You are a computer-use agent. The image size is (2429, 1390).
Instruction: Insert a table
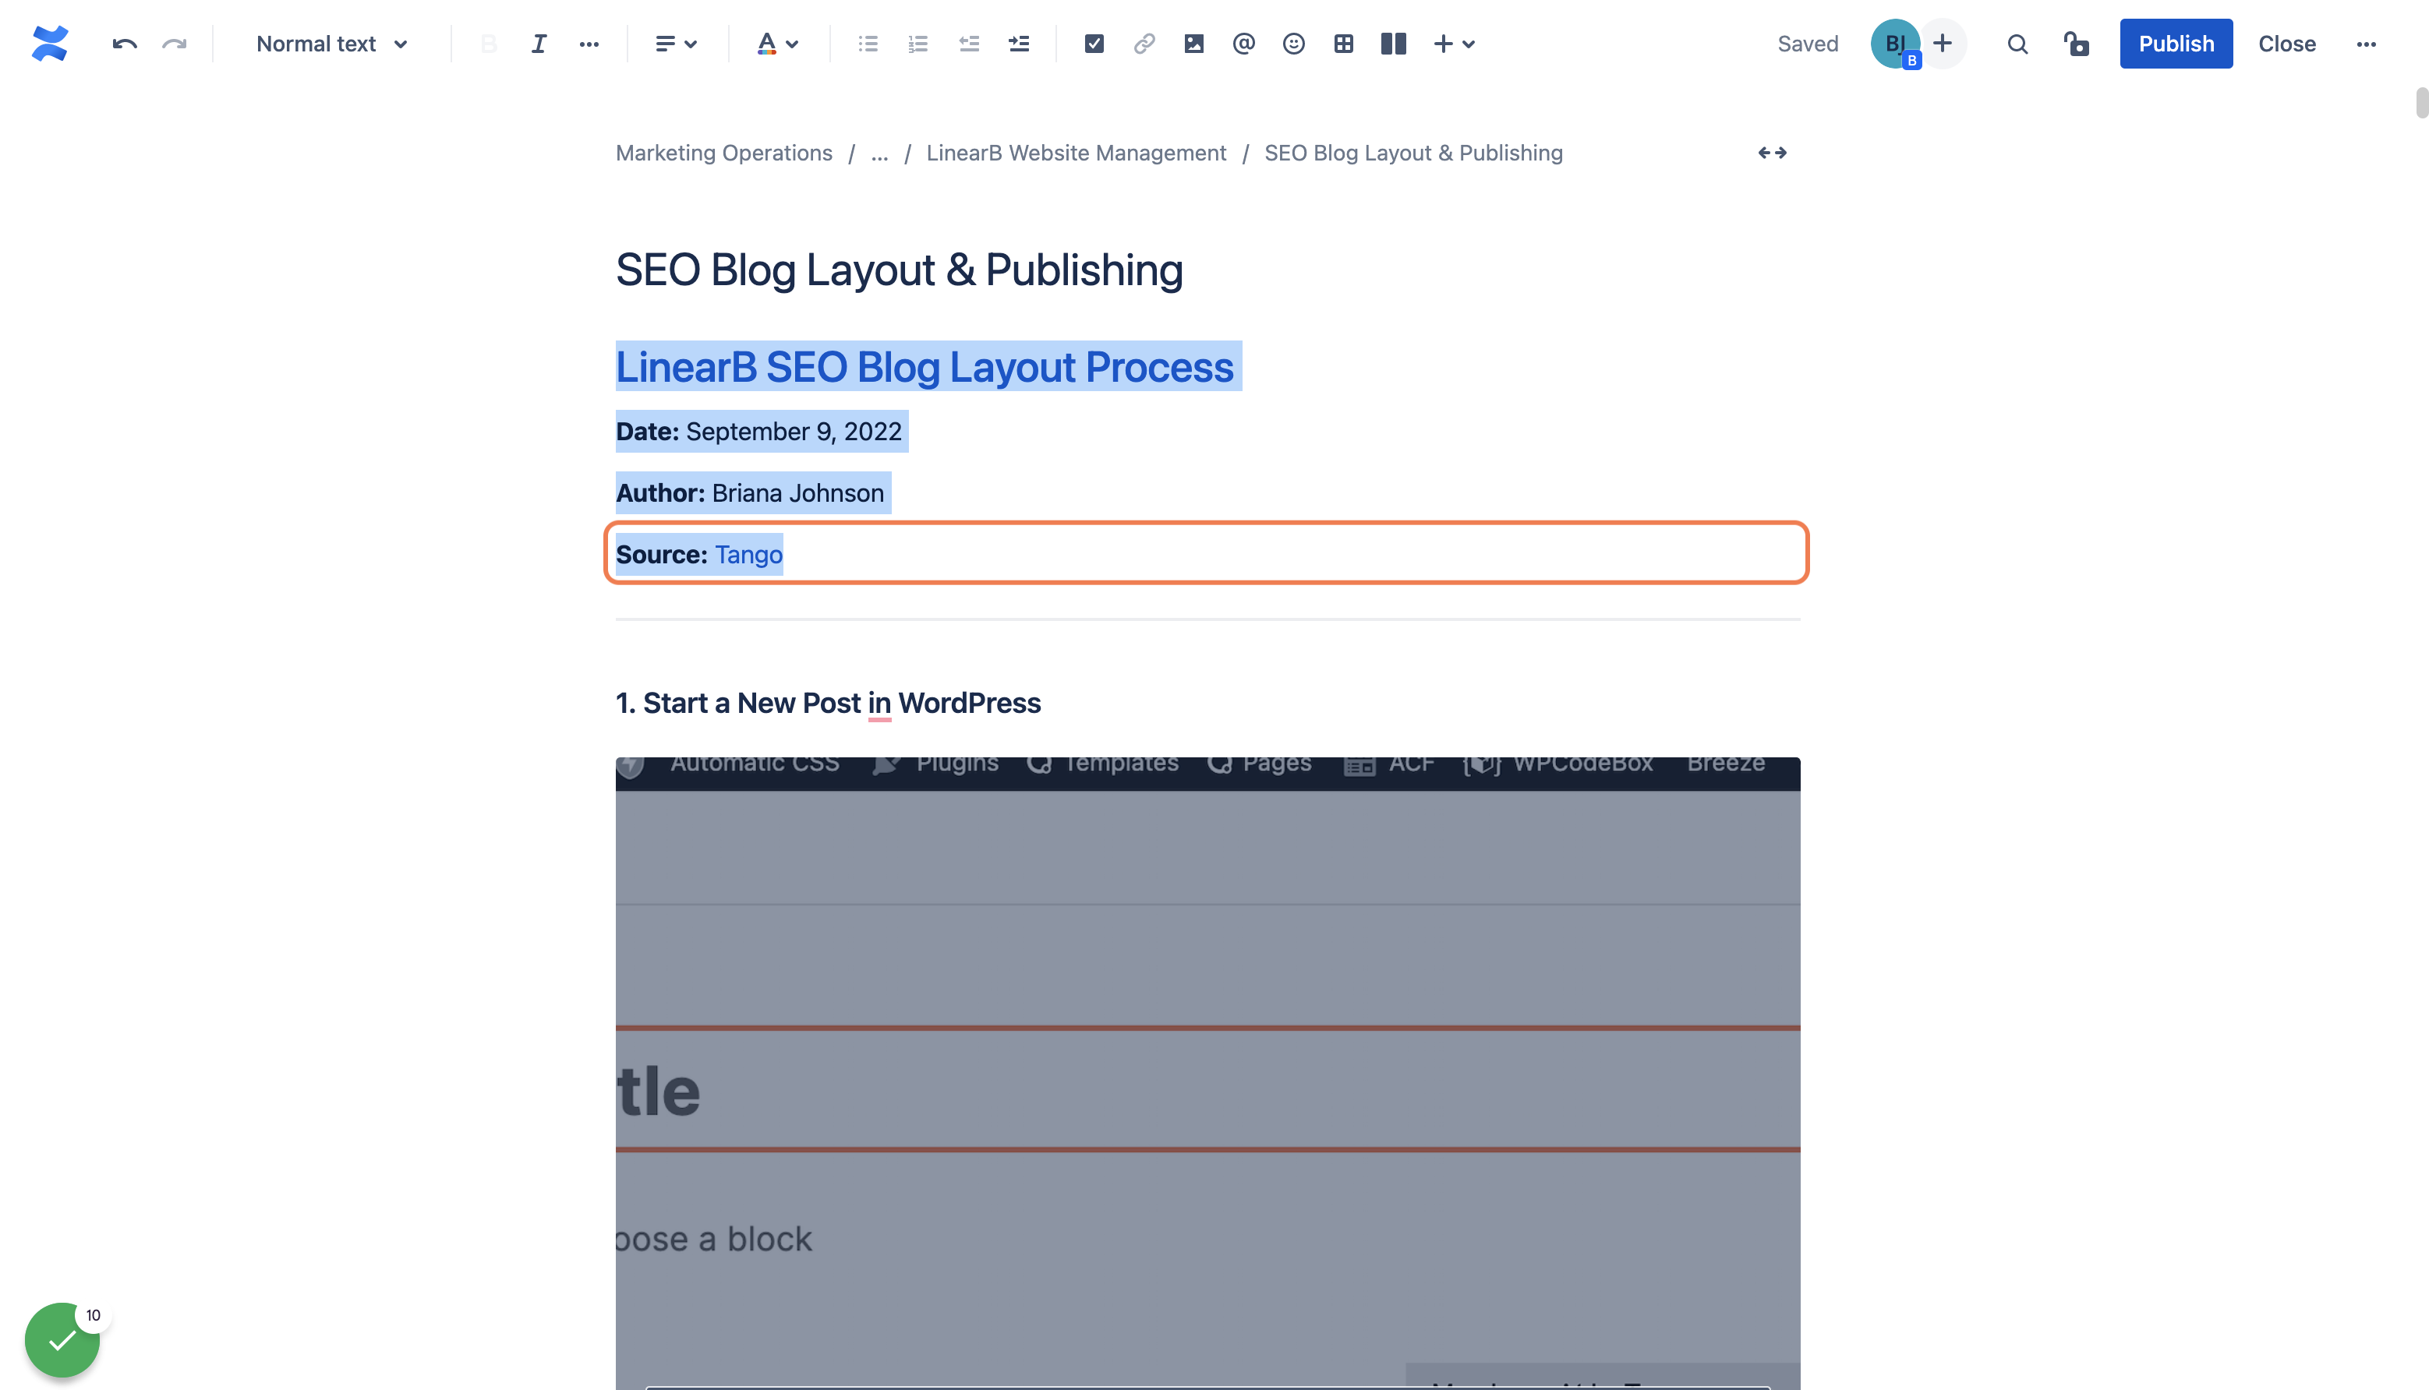[1344, 44]
